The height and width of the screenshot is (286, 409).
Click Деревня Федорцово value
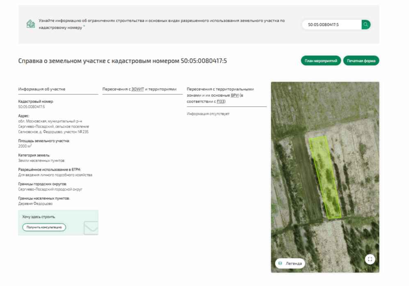tap(35, 204)
